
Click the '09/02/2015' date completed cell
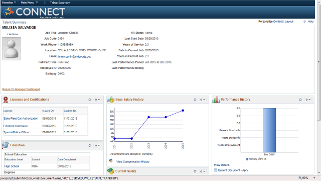pyautogui.click(x=64, y=166)
